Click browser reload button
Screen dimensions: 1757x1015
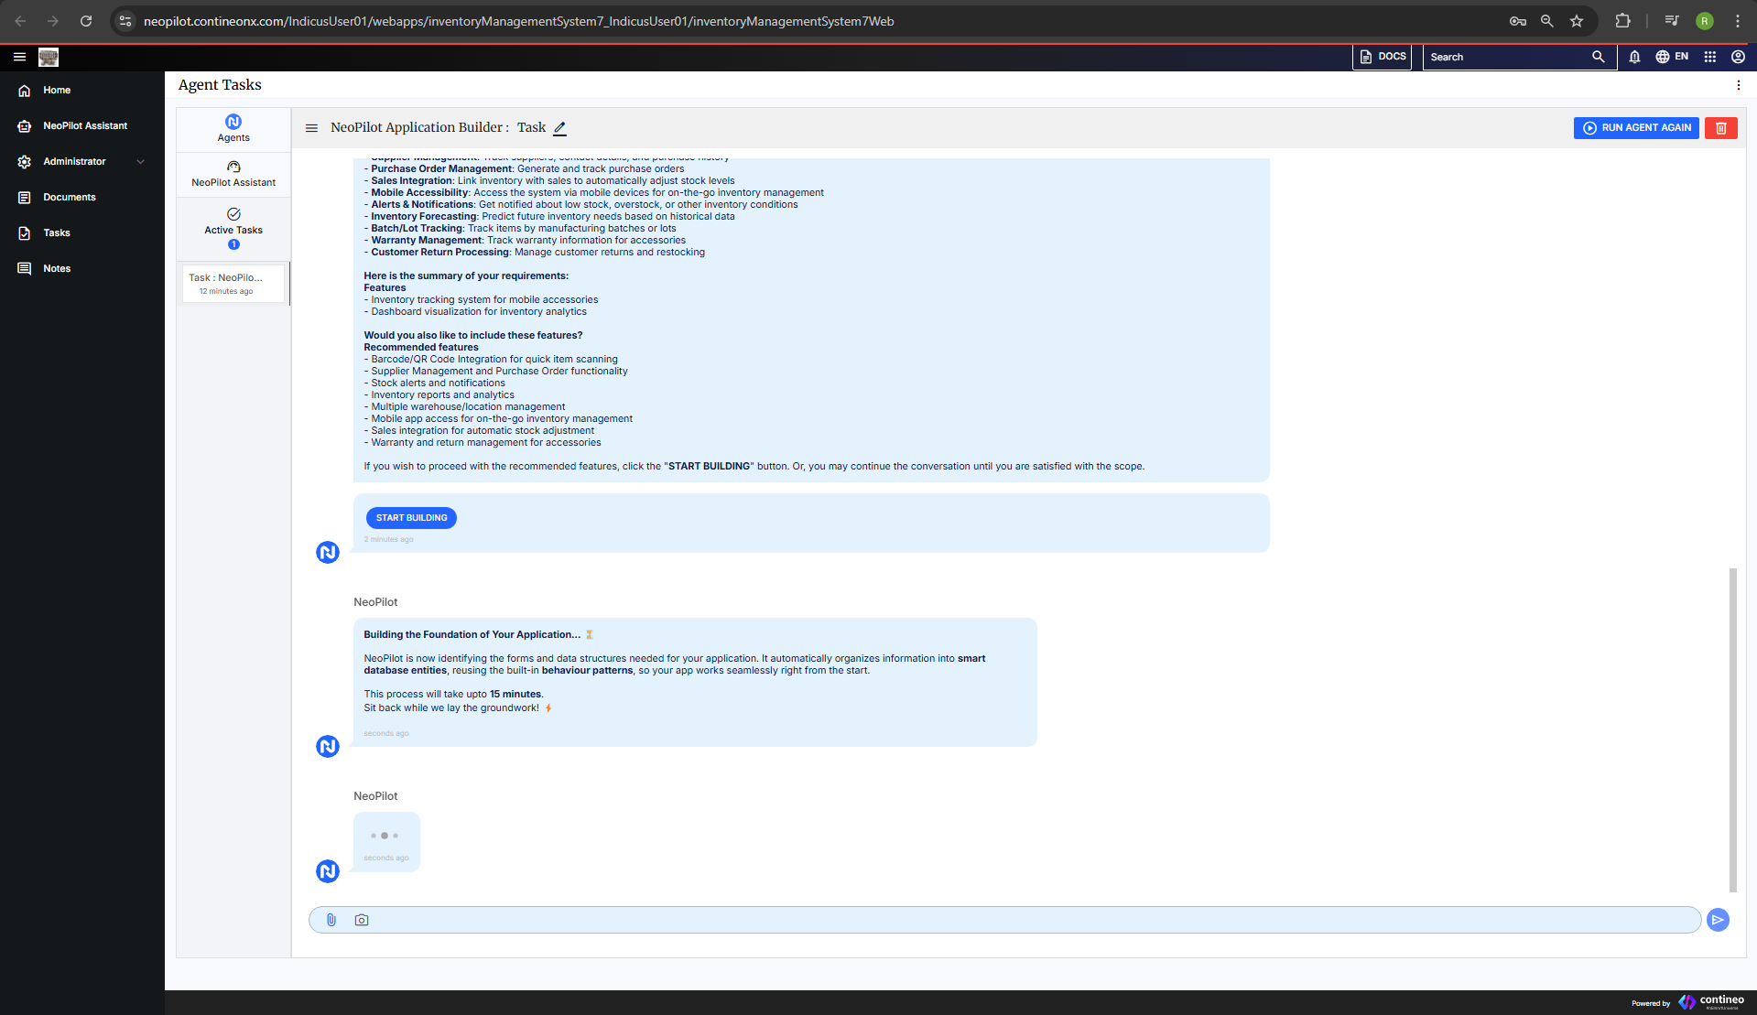(86, 21)
